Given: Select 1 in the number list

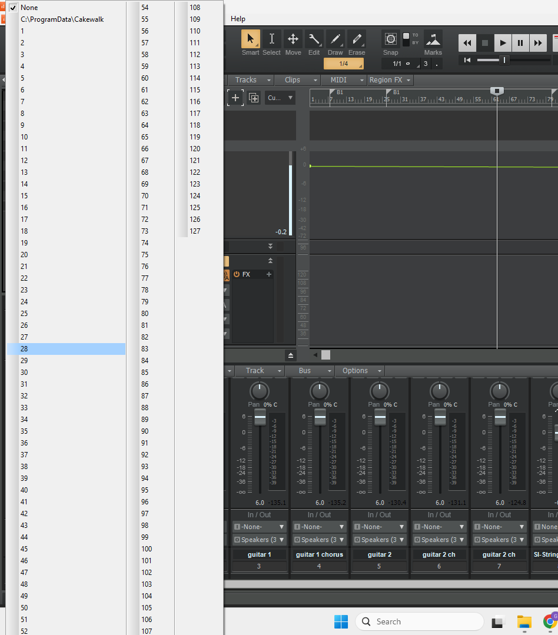Looking at the screenshot, I should click(67, 31).
